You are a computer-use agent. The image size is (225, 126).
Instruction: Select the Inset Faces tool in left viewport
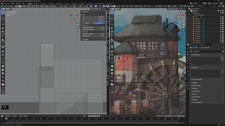(3, 51)
